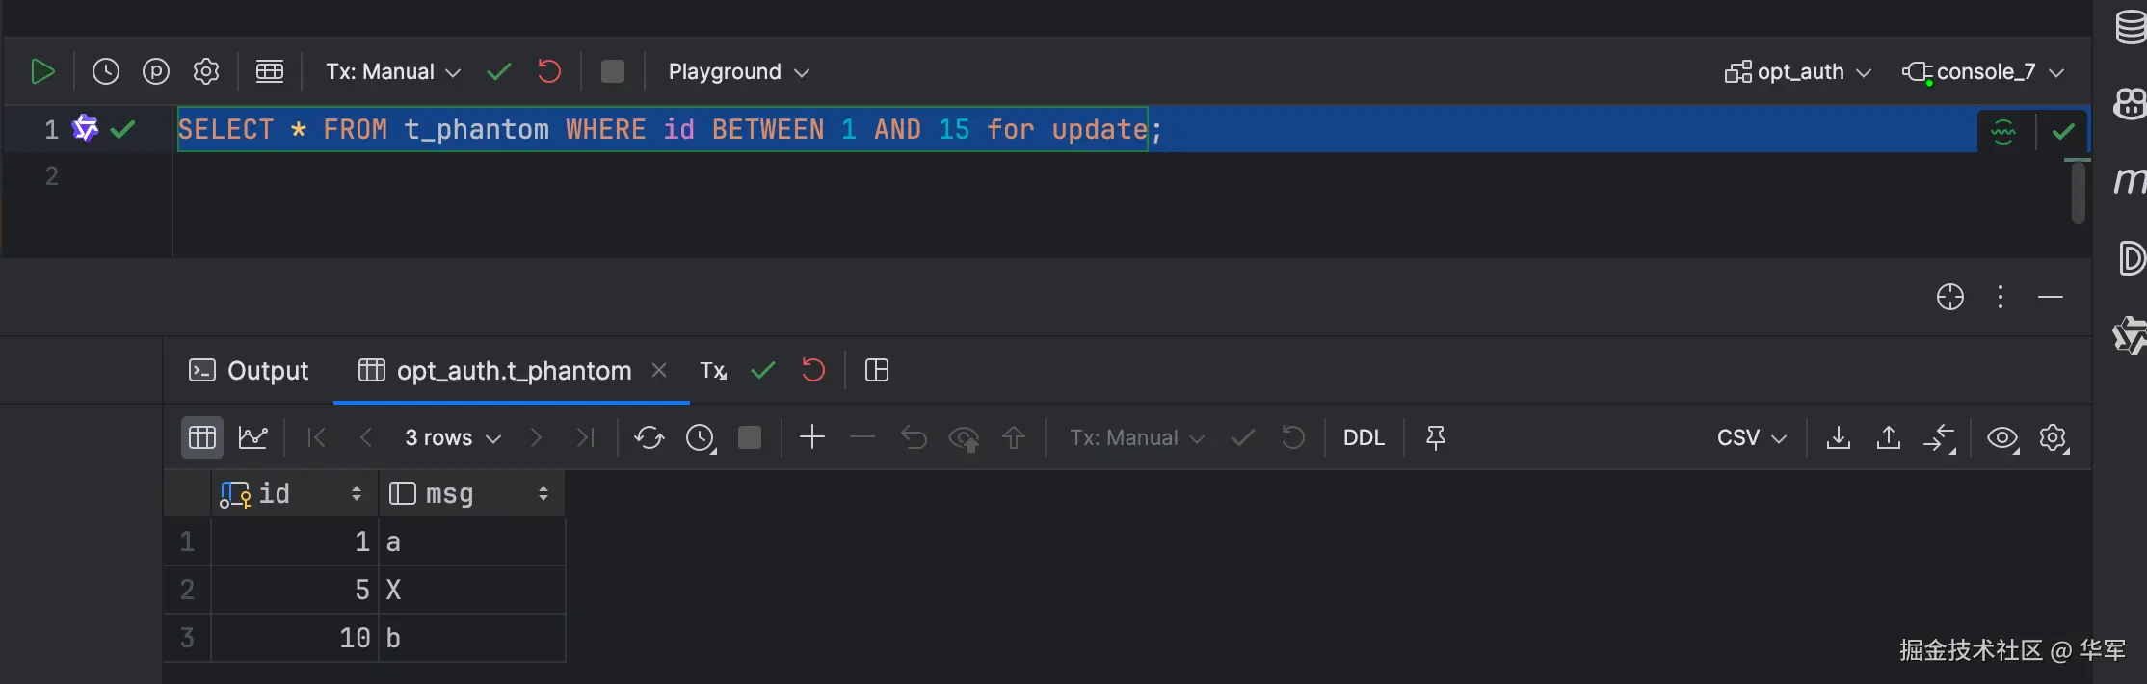Run the SQL query with Execute button
This screenshot has width=2147, height=684.
[x=42, y=72]
